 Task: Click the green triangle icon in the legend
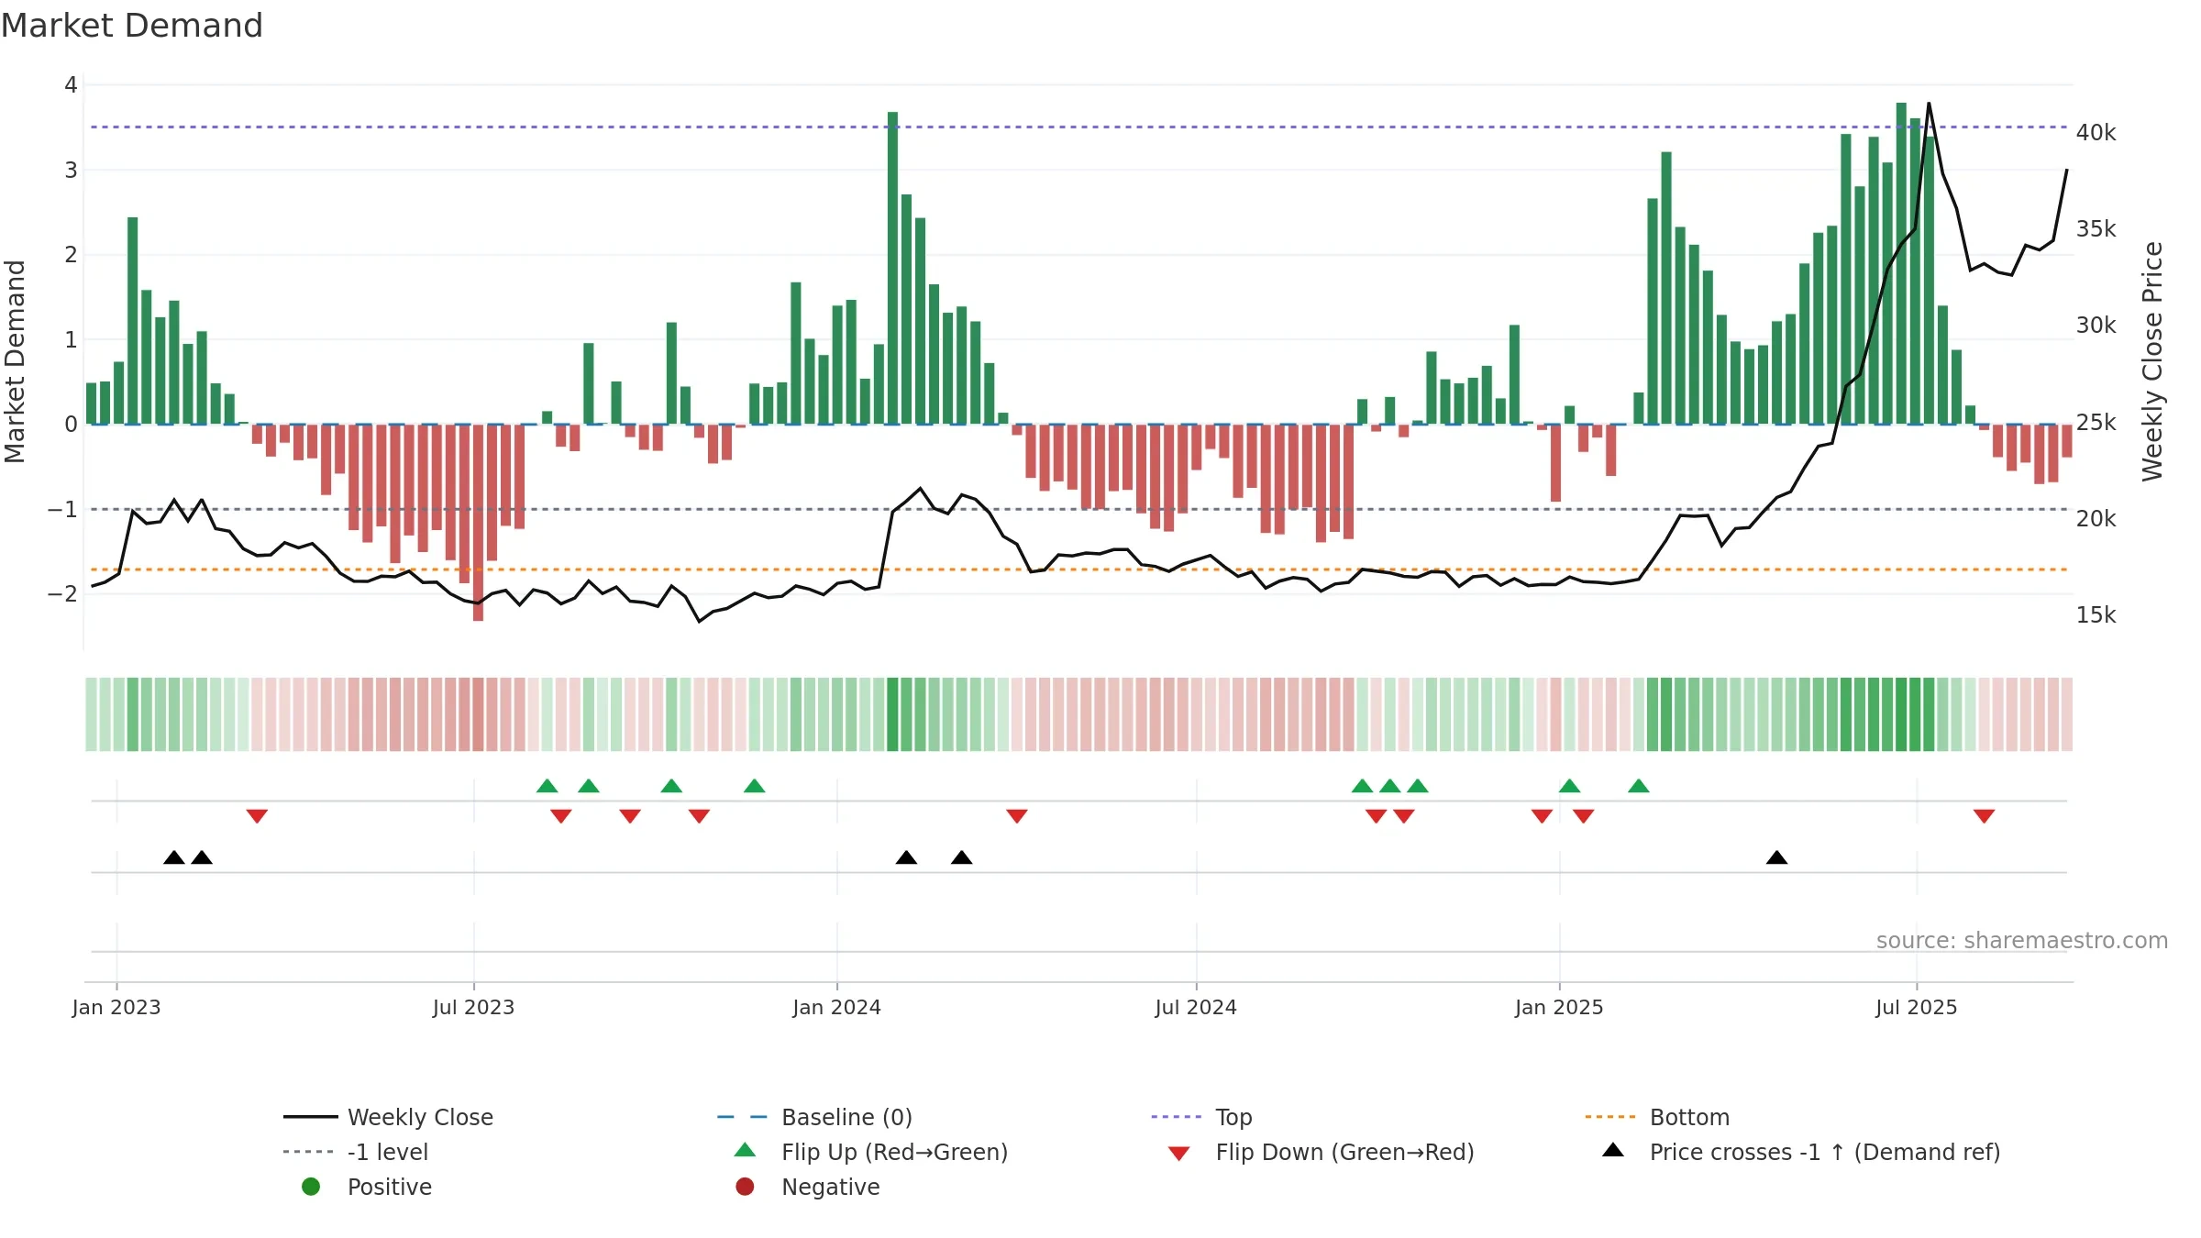746,1150
